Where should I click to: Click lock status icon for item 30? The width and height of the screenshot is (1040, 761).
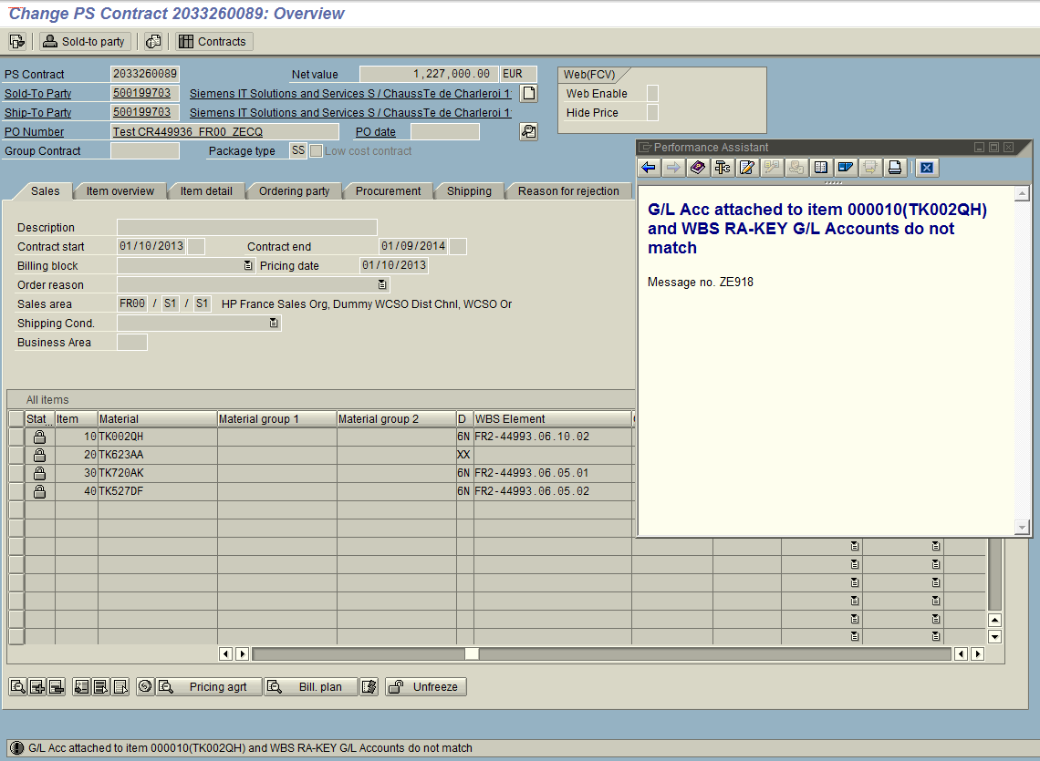coord(40,473)
